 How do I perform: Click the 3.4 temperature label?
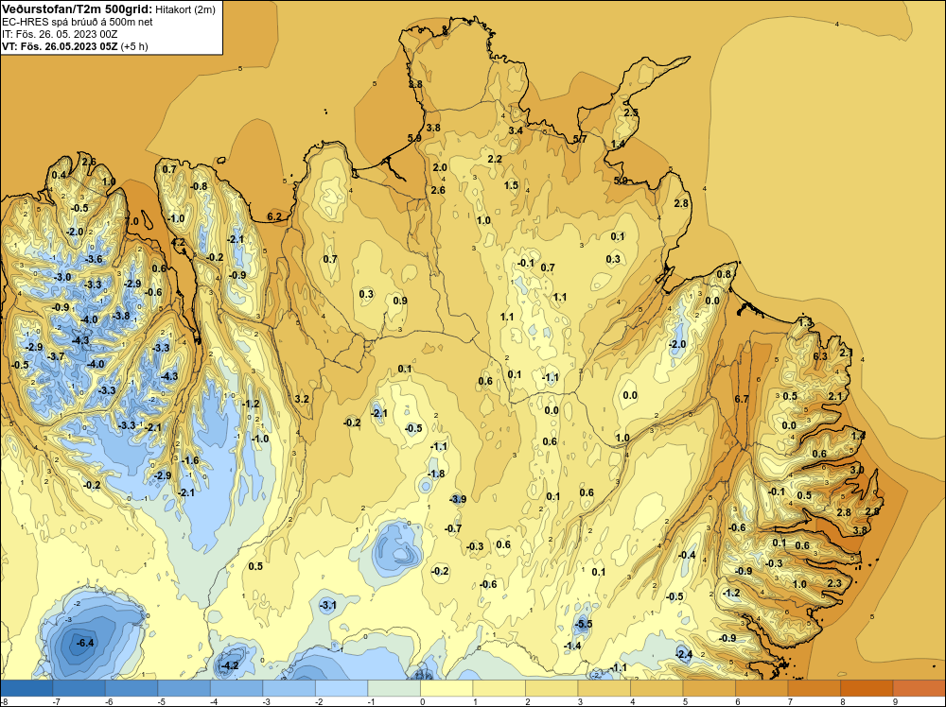pos(516,130)
